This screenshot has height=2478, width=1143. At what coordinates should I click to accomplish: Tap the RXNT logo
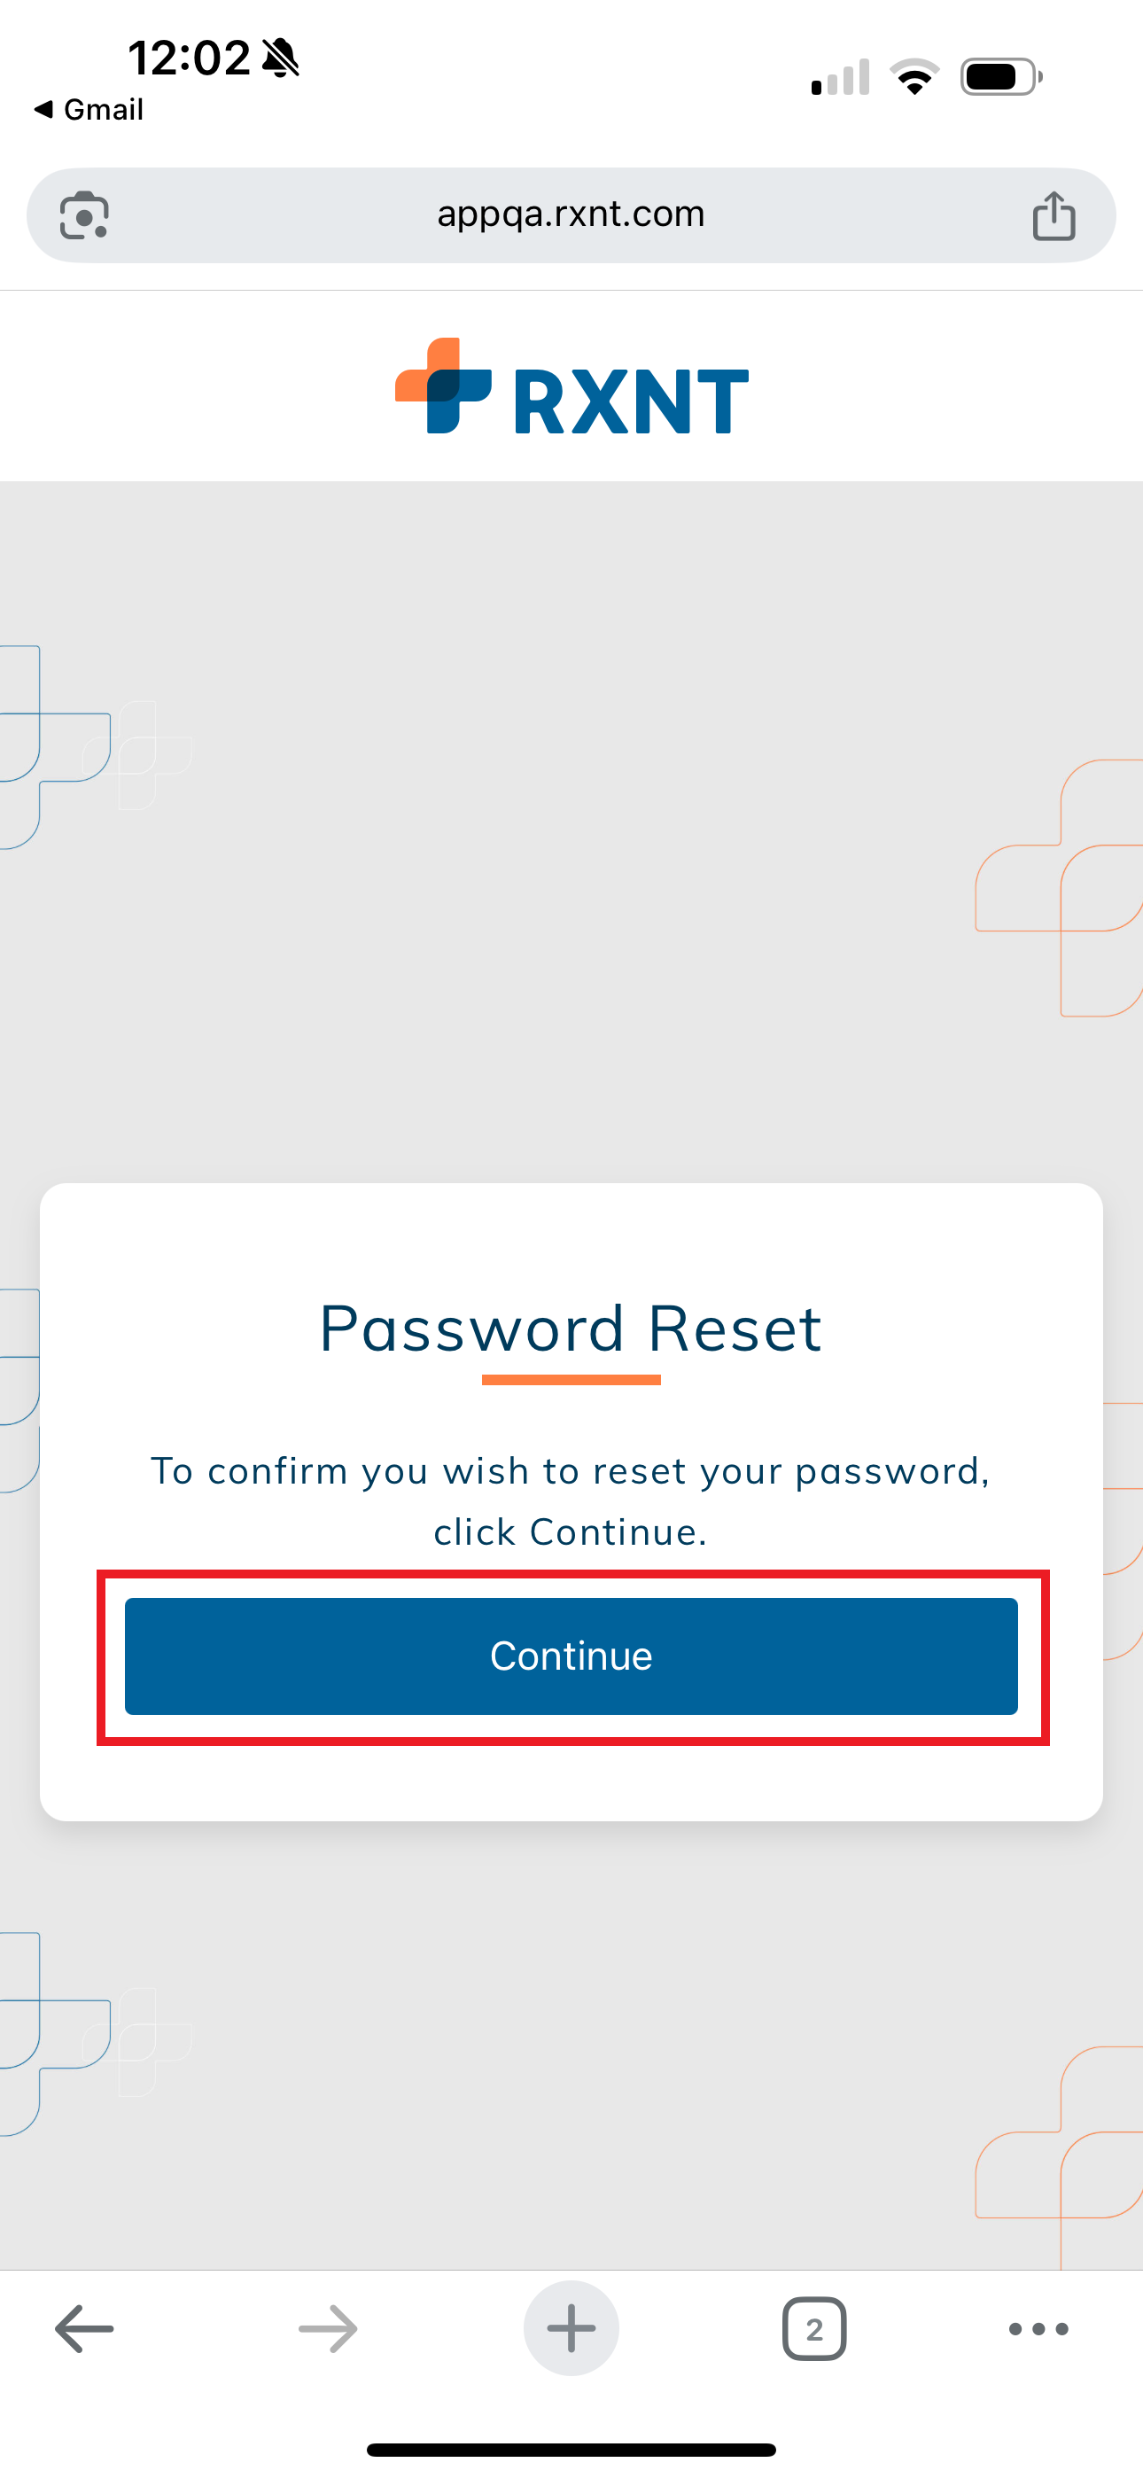pos(571,386)
